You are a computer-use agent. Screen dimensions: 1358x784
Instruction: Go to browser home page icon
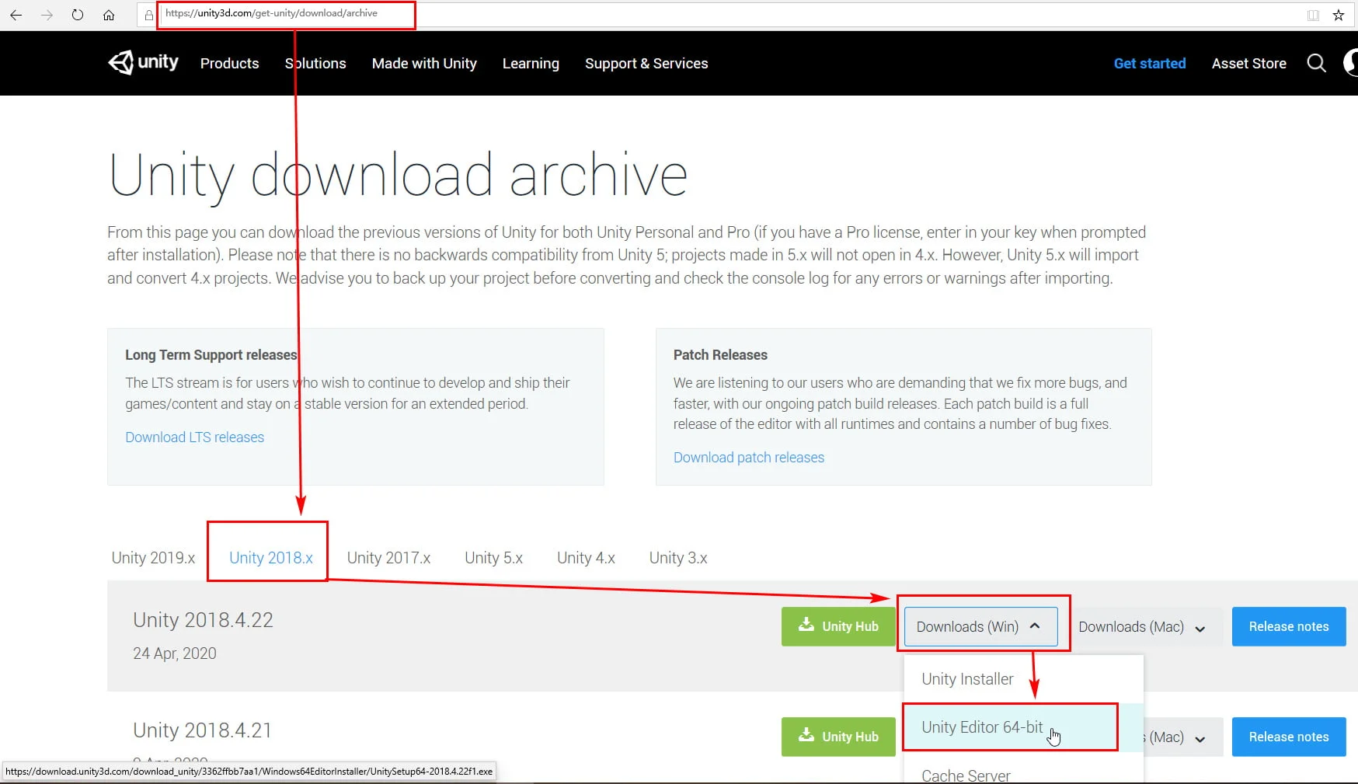(x=109, y=15)
